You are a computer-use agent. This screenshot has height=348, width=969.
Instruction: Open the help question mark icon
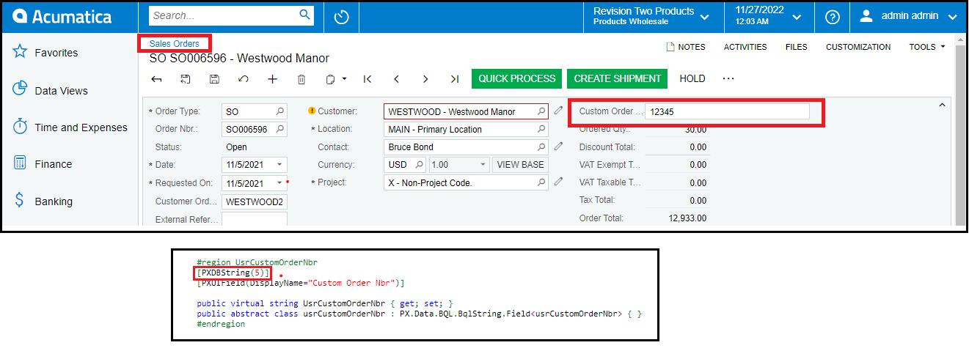pos(833,17)
